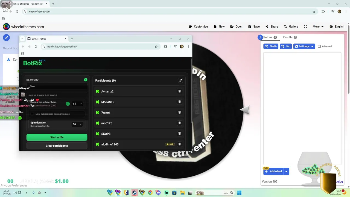Remove participant 7rexr6

point(179,112)
